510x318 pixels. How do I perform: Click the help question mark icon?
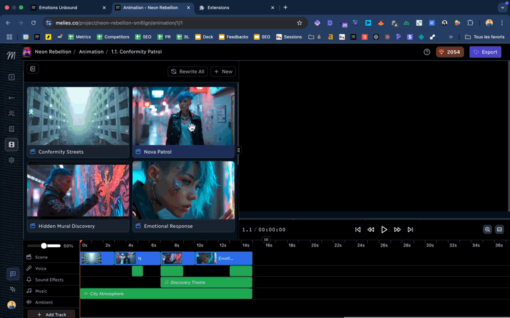(x=427, y=52)
